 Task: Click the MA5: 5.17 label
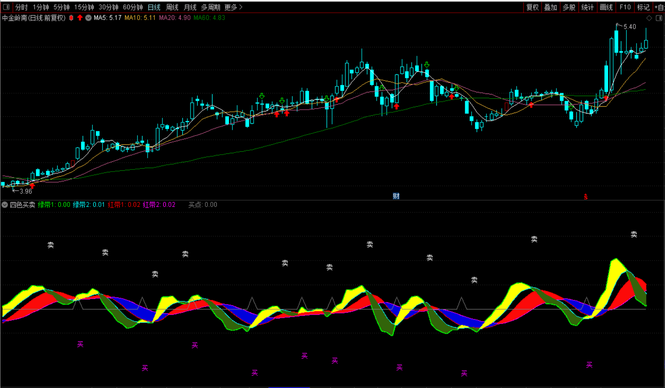[108, 18]
